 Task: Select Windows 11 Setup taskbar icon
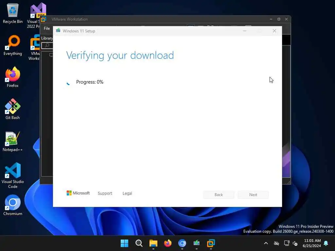tap(197, 243)
